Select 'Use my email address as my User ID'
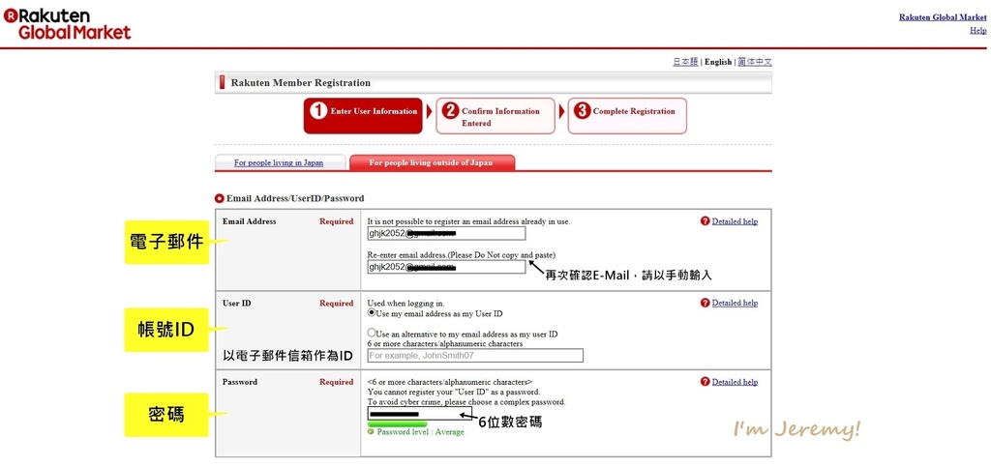This screenshot has width=991, height=467. pos(372,313)
